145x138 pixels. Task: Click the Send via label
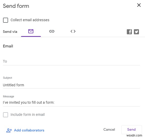tap(10, 32)
